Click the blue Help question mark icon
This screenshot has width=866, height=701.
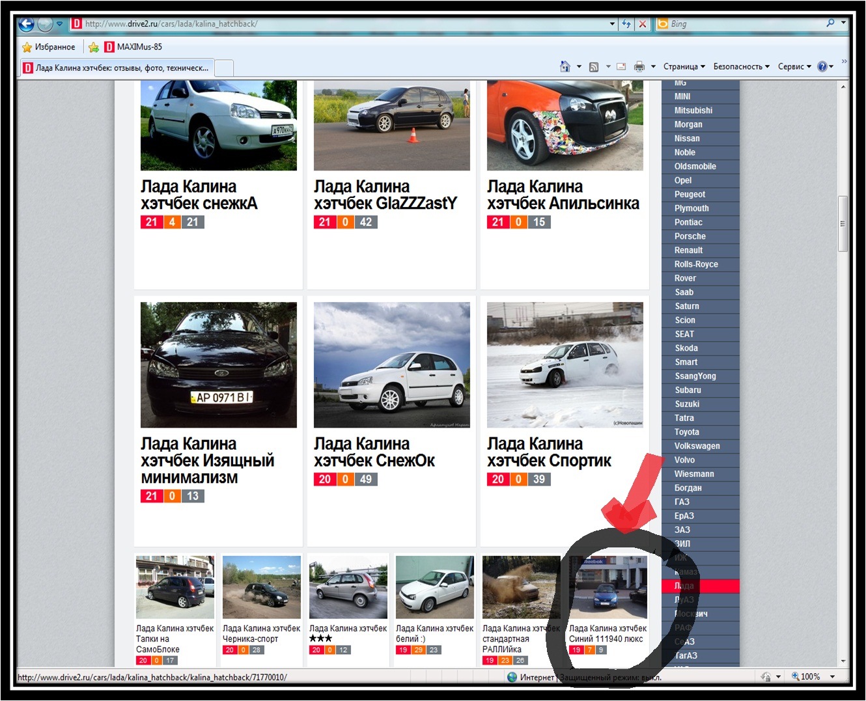(x=822, y=66)
